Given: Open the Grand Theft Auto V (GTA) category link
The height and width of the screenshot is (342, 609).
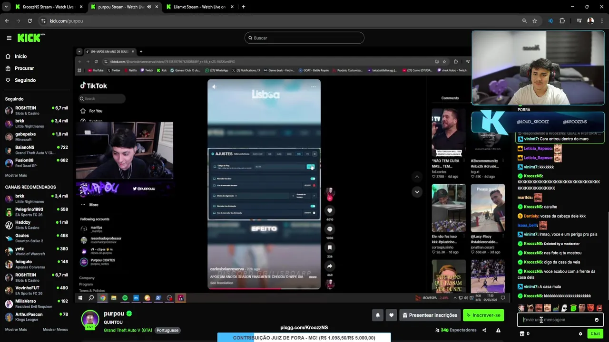Looking at the screenshot, I should pyautogui.click(x=128, y=330).
